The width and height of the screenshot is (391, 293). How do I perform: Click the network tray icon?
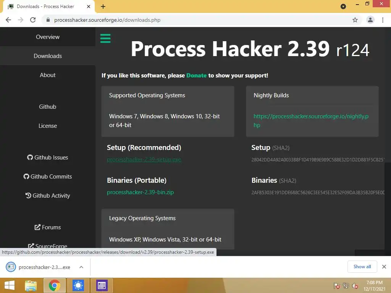[346, 286]
